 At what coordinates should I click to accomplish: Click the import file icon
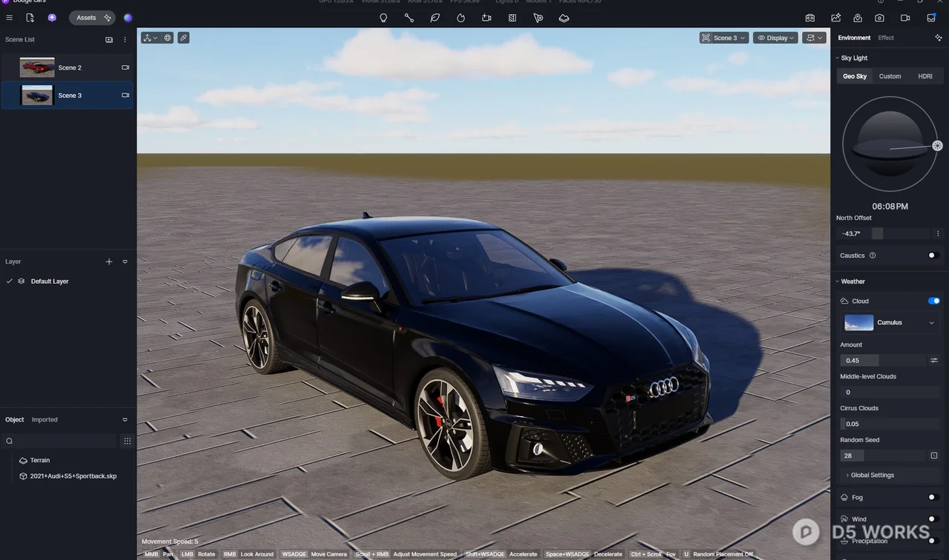pos(30,18)
